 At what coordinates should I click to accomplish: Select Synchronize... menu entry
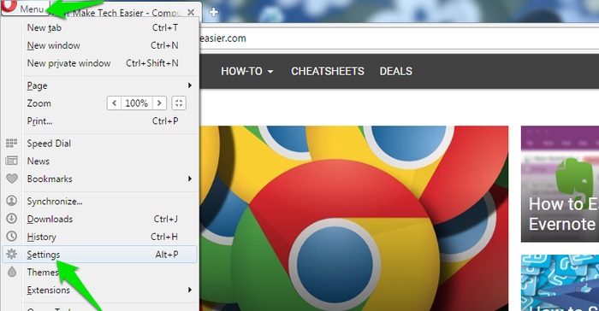tap(110, 202)
